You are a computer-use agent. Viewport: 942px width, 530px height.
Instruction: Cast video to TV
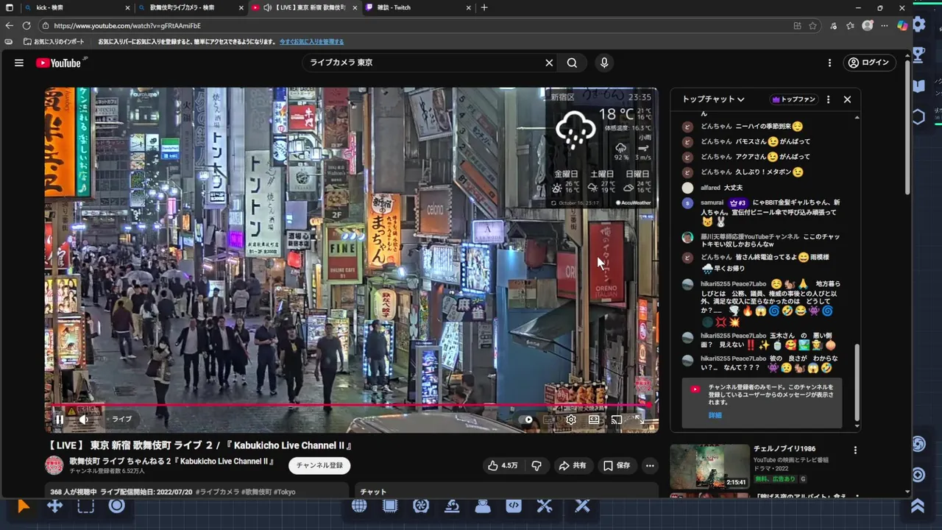tap(617, 420)
